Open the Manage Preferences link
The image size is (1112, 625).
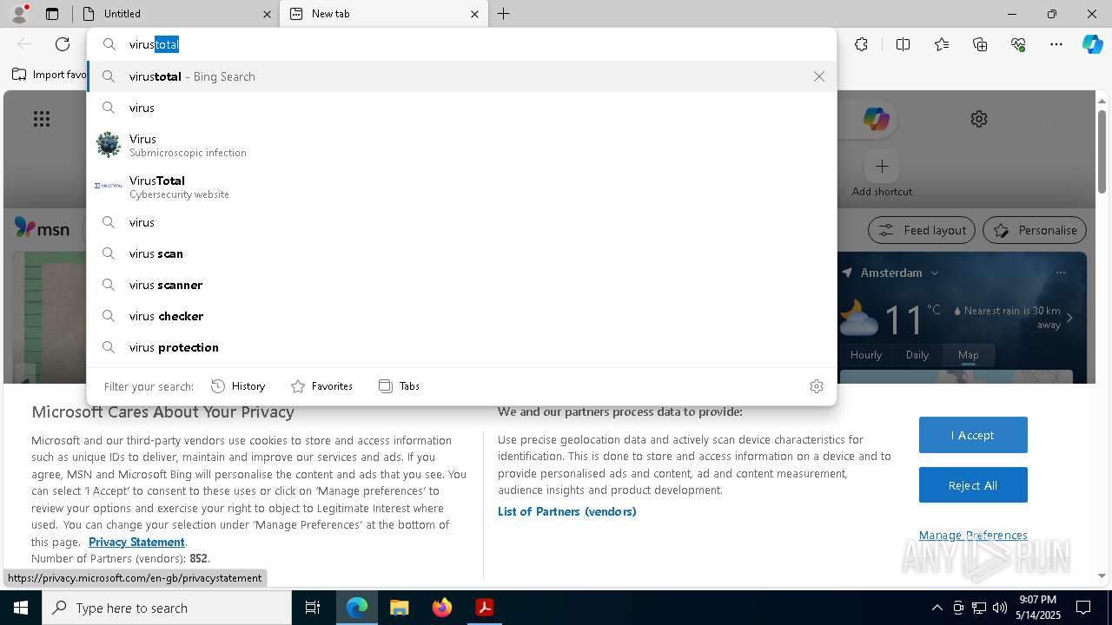click(x=973, y=535)
